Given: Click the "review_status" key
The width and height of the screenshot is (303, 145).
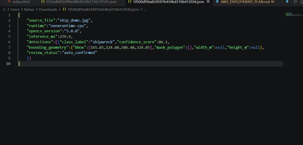Looking at the screenshot, I should (43, 53).
